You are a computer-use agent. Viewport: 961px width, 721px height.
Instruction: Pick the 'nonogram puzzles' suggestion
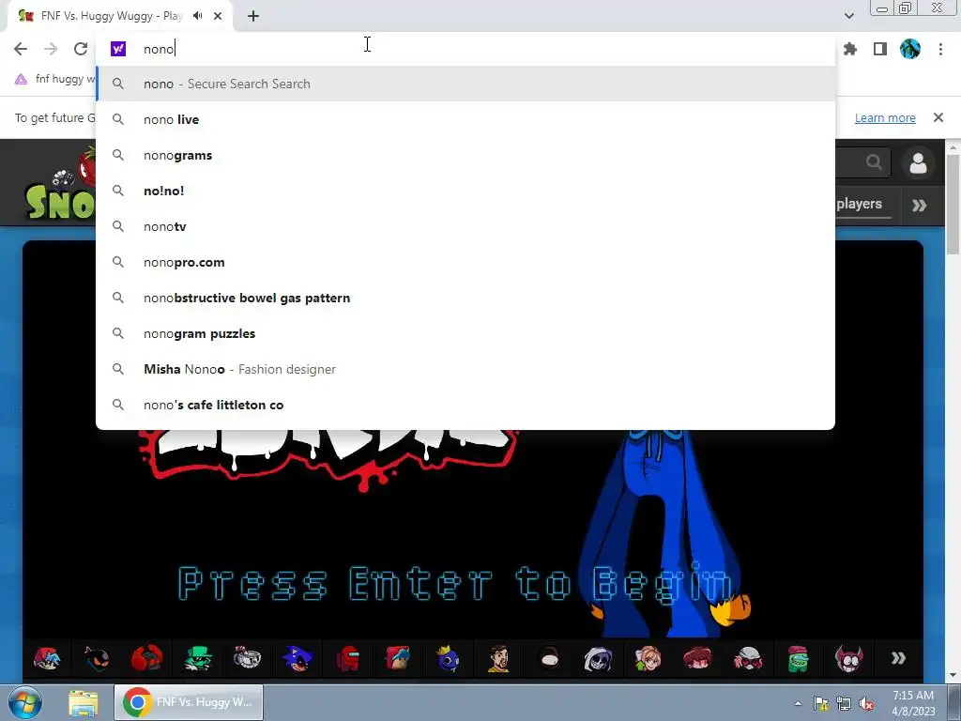[x=465, y=333]
